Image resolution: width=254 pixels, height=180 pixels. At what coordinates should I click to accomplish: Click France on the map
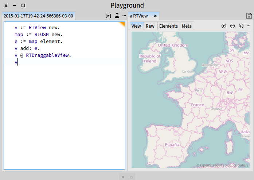198,105
